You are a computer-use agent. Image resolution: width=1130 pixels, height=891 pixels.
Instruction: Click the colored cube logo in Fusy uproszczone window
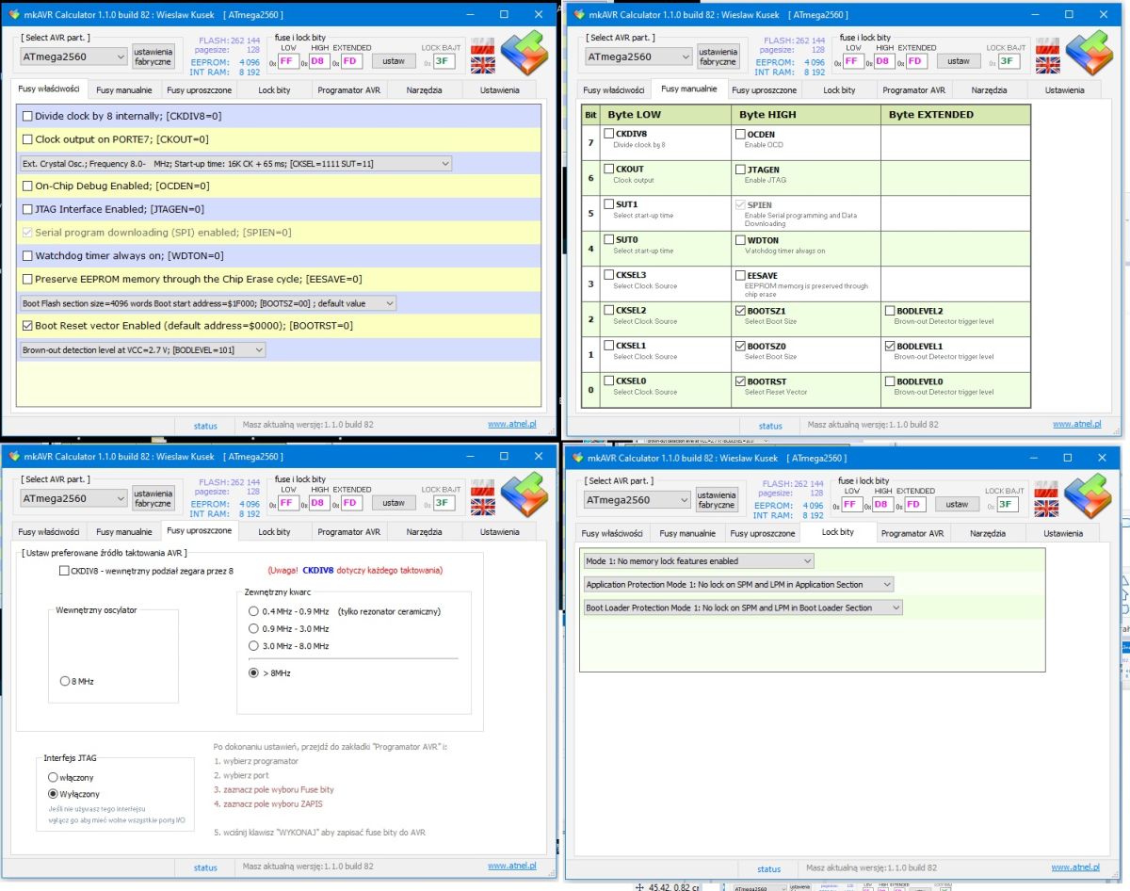tap(525, 494)
